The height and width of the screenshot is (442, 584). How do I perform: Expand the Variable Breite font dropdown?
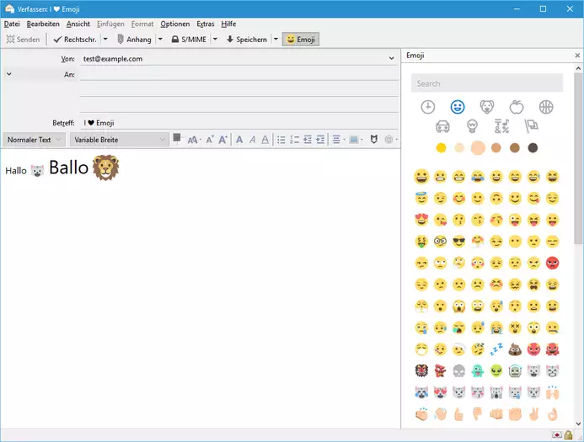click(x=117, y=139)
